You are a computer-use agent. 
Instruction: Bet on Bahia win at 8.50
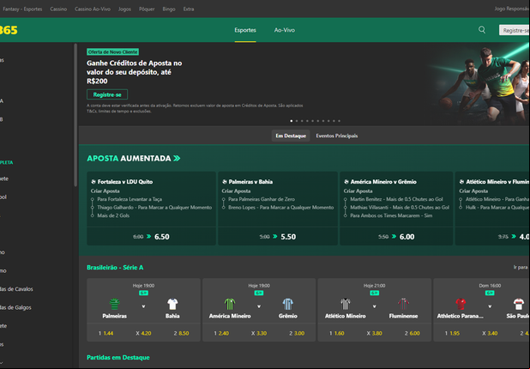(182, 333)
